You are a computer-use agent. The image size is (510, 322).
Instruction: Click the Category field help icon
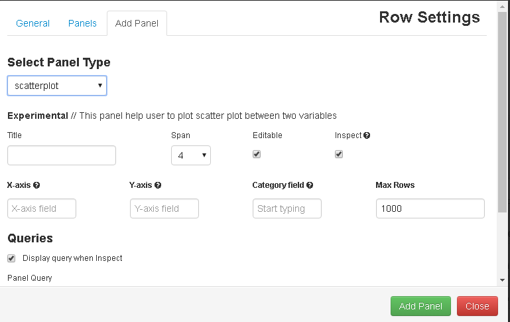[x=310, y=185]
